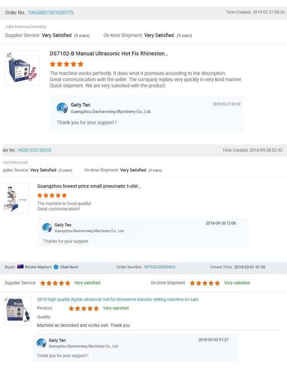Open 2018 high quality digital ultrasonic product link
The image size is (287, 371).
(x=117, y=299)
